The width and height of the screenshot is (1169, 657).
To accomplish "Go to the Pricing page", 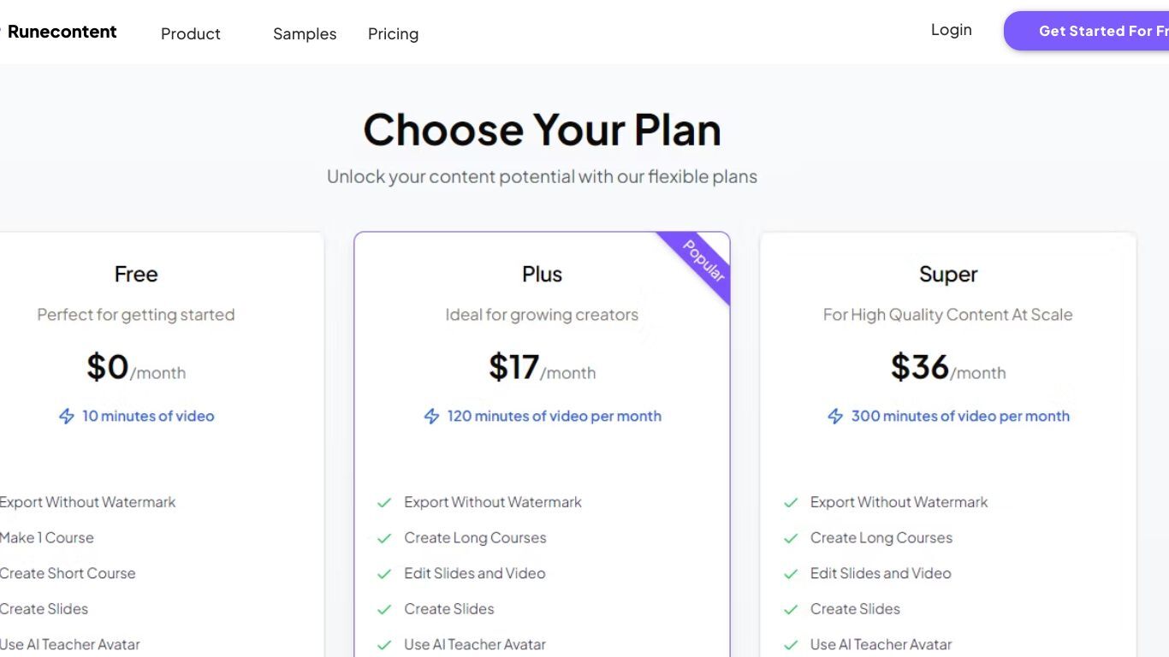I will click(x=393, y=34).
